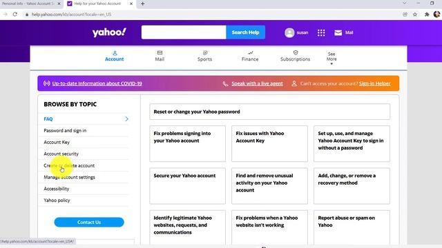Click the susan username text
Screen dimensions: 442x248
point(302,32)
